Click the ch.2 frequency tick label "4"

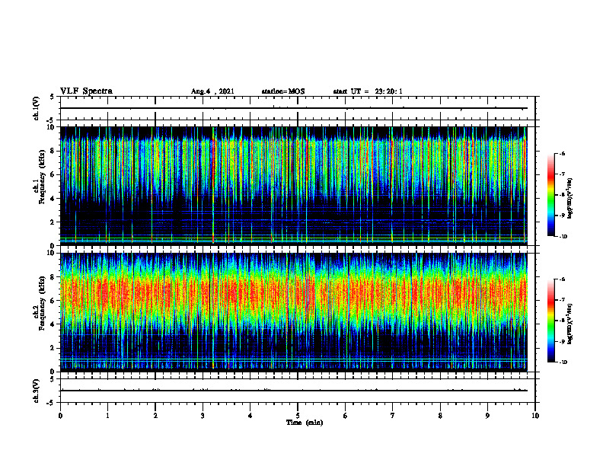(53, 324)
